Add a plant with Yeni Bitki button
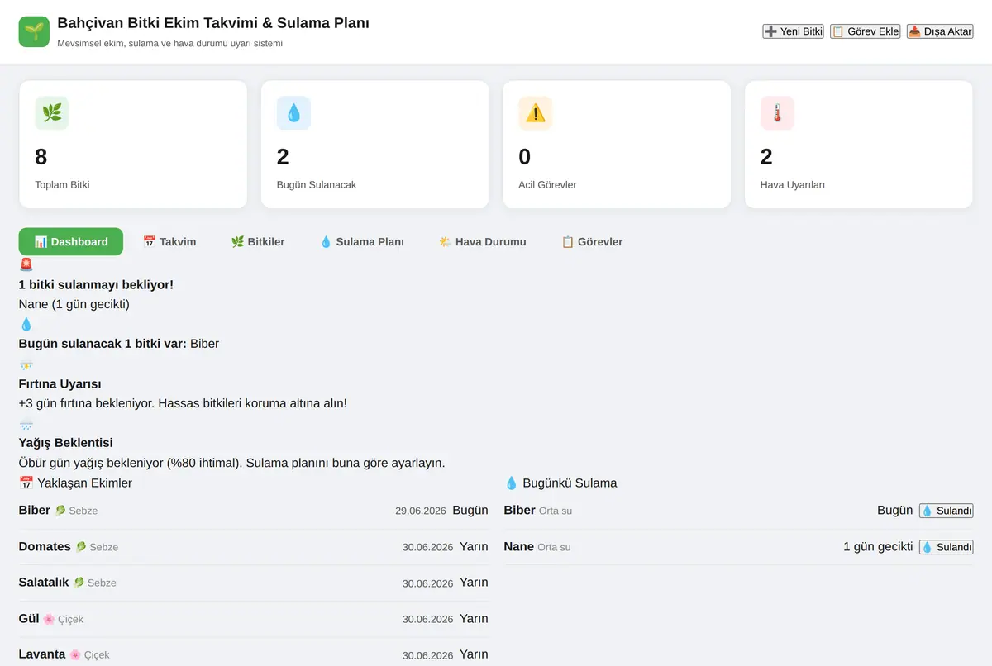This screenshot has height=666, width=992. coord(793,31)
